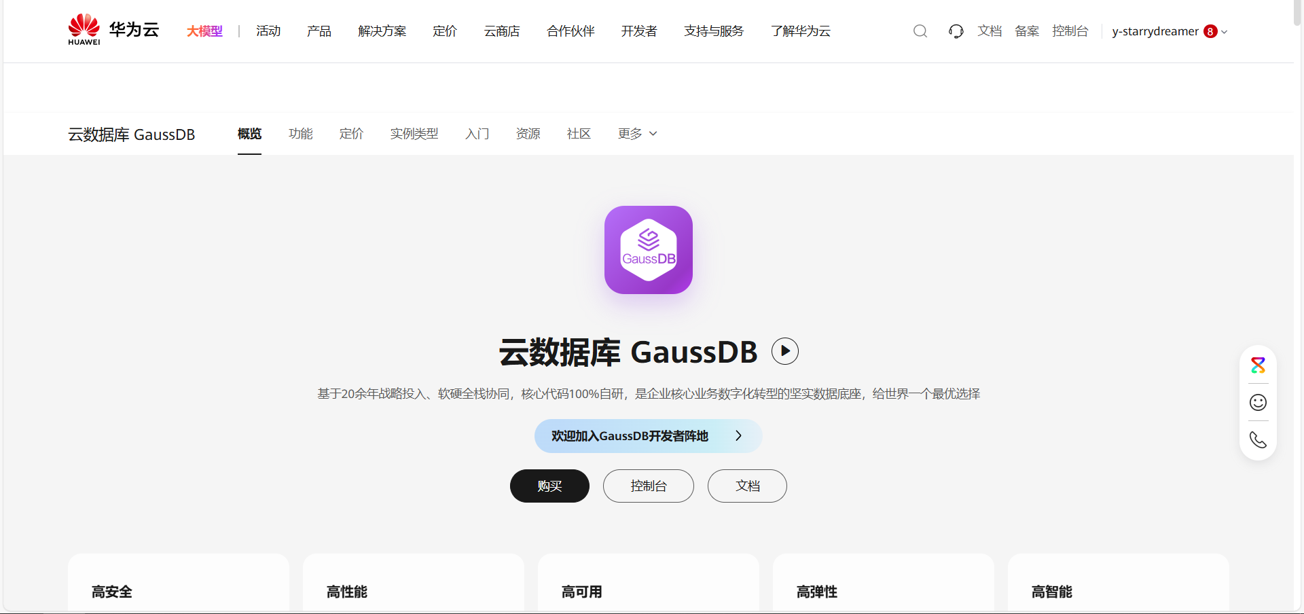Open the 产品 navigation menu
Image resolution: width=1304 pixels, height=614 pixels.
coord(319,31)
